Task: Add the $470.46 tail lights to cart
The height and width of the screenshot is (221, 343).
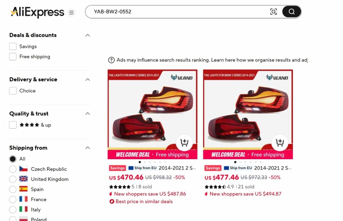Action: [x=184, y=143]
